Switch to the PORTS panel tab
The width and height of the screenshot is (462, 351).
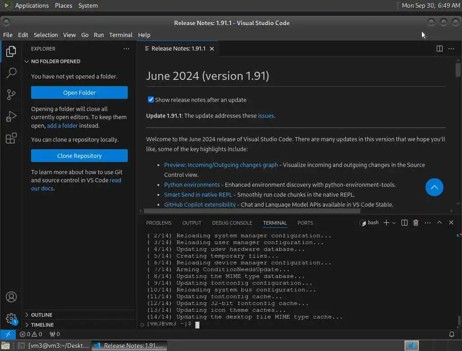pos(305,223)
